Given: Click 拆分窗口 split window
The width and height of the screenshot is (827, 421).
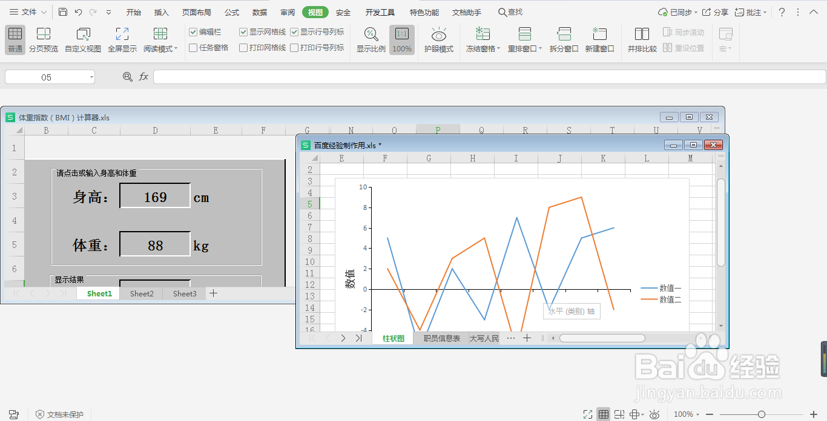Looking at the screenshot, I should click(x=564, y=40).
